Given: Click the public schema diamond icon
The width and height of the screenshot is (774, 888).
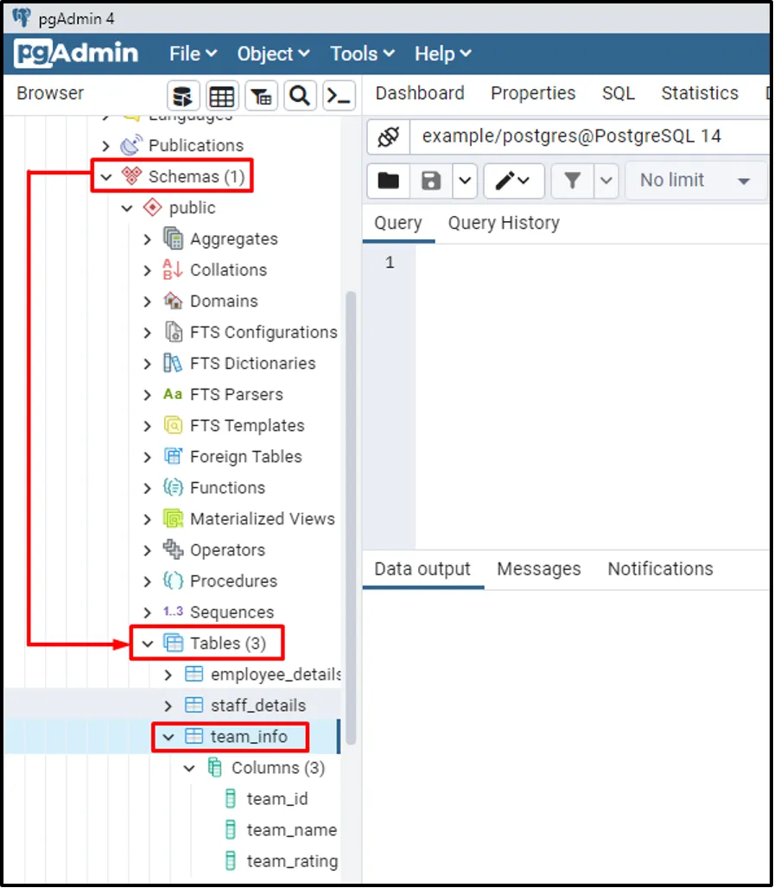Looking at the screenshot, I should pyautogui.click(x=152, y=207).
